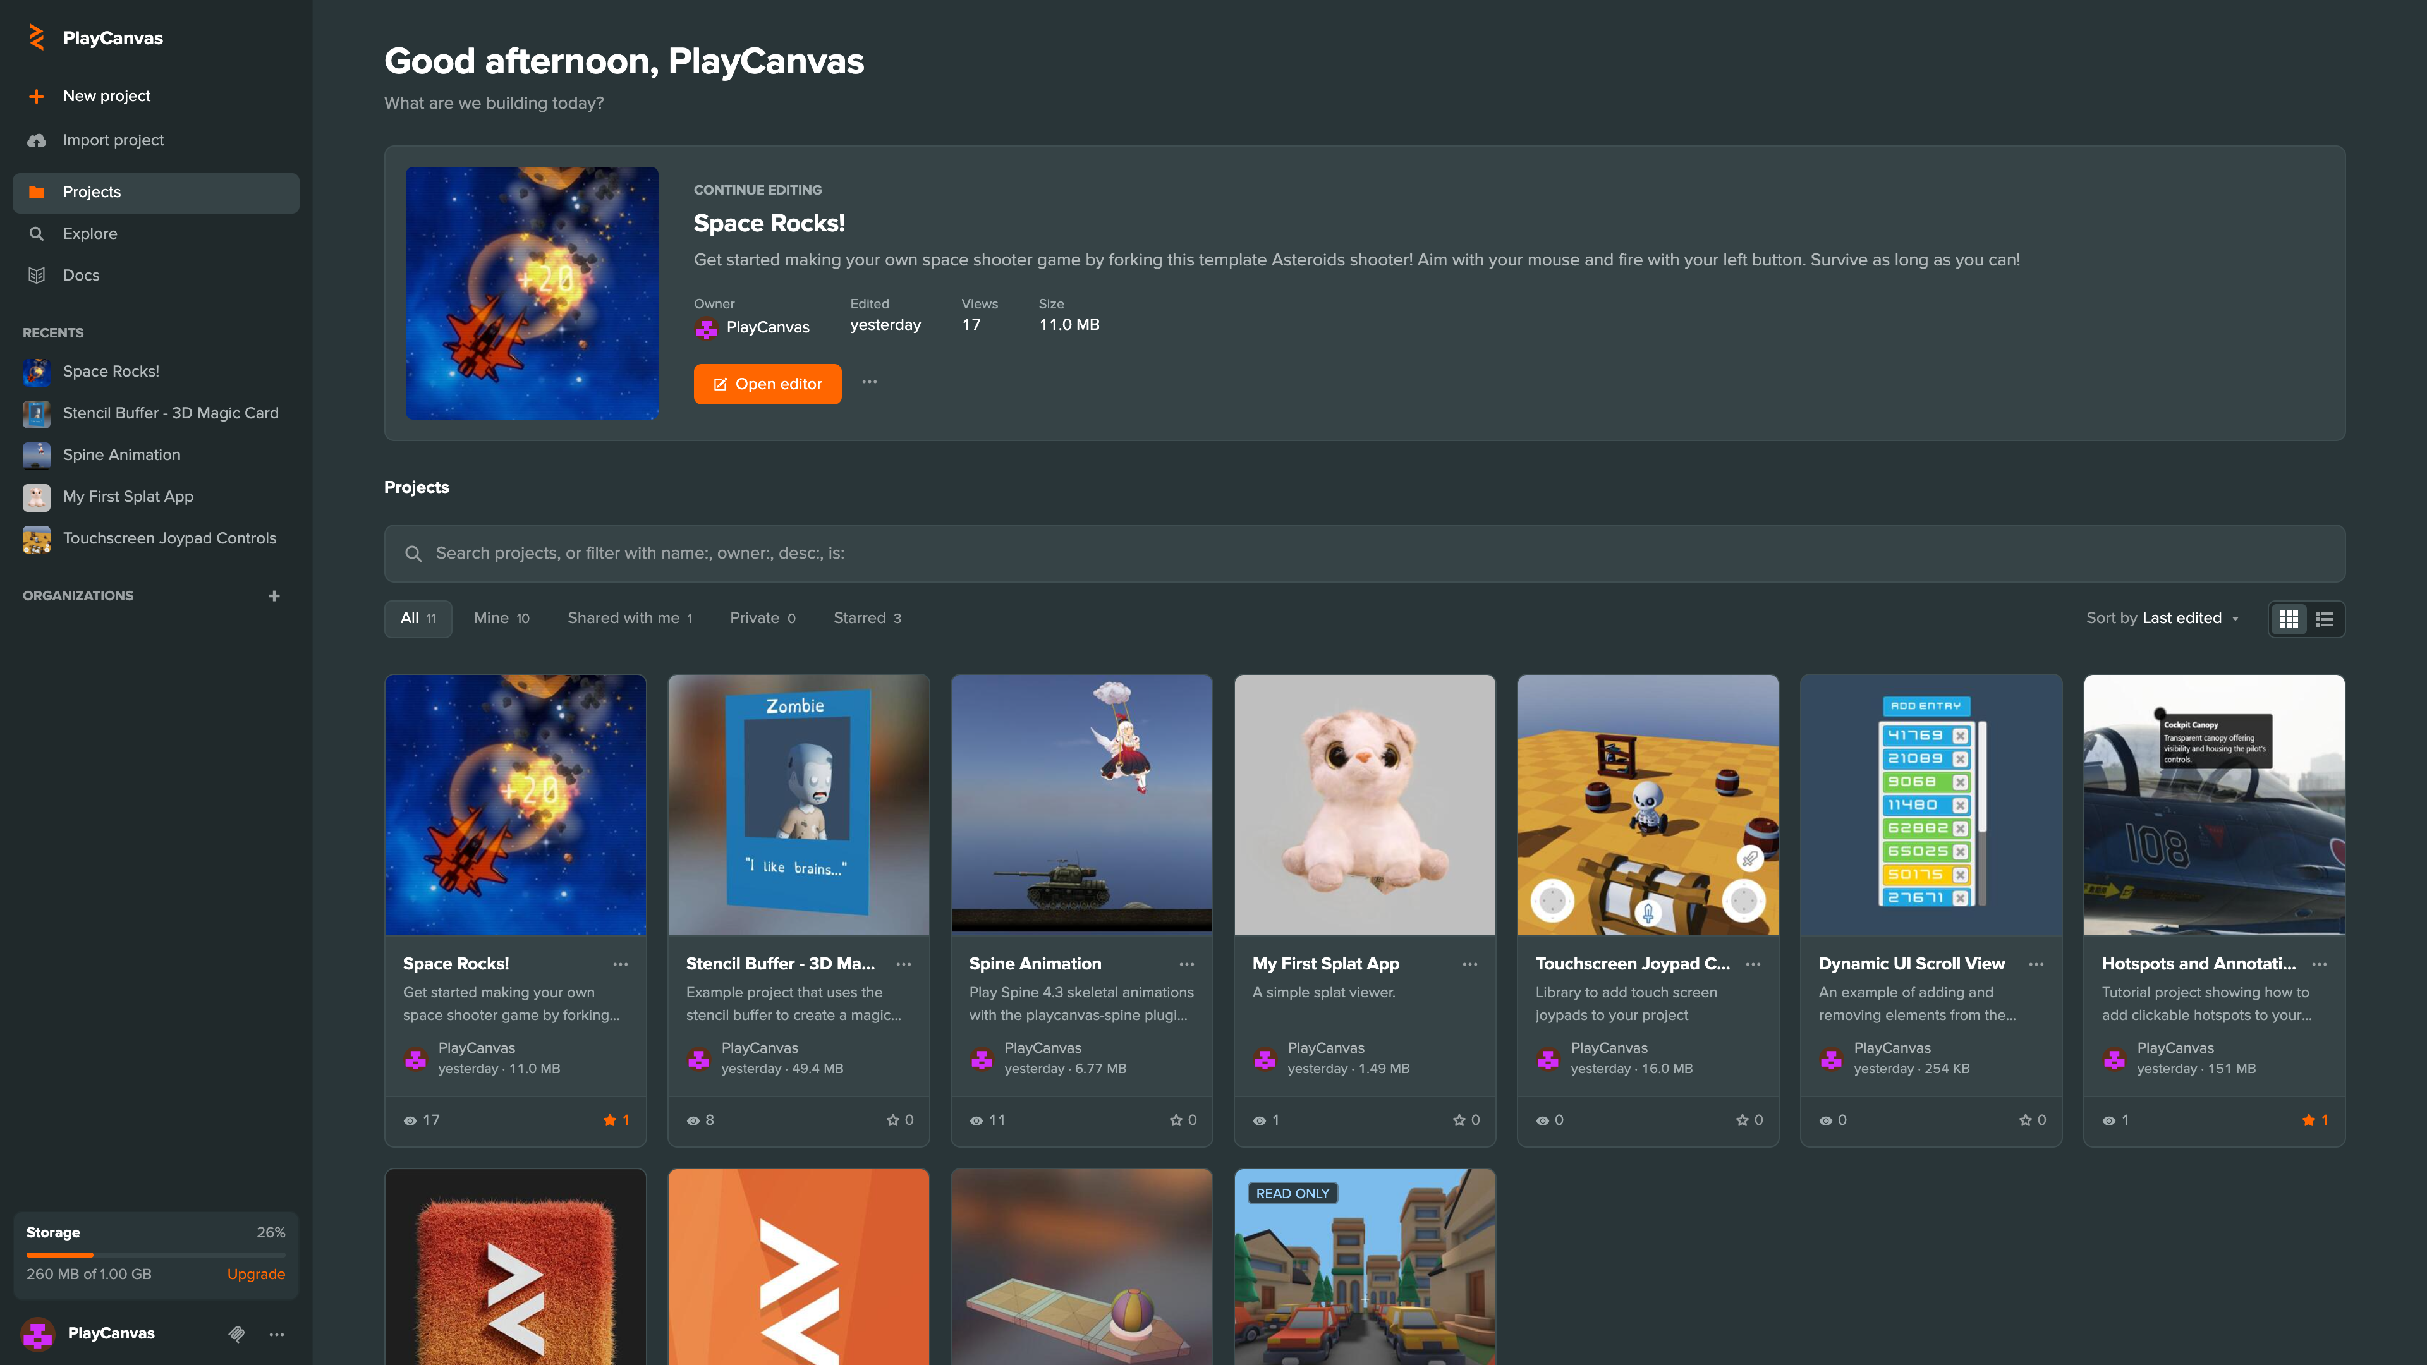
Task: Switch to list view layout
Action: [2325, 619]
